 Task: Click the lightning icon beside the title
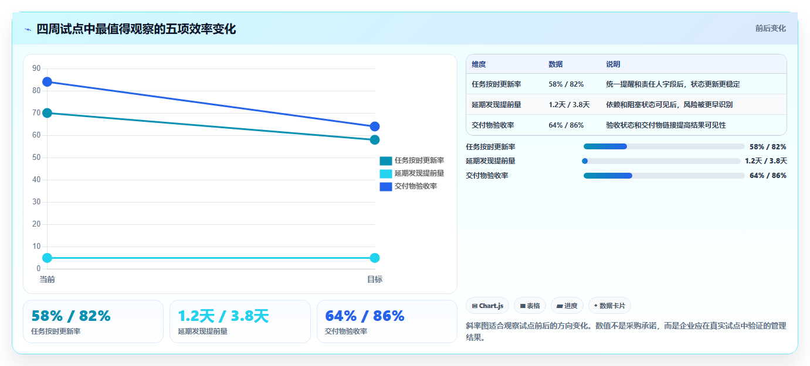(x=28, y=29)
